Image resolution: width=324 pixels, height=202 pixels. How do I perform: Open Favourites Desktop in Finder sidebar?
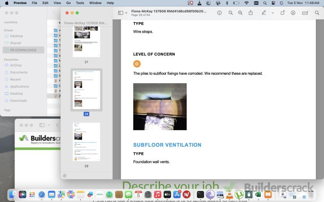(16, 93)
